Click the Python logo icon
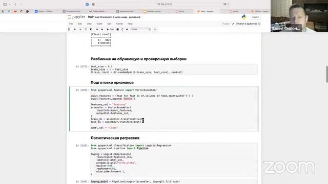Image resolution: width=328 pixels, height=184 pixels. 244,17
